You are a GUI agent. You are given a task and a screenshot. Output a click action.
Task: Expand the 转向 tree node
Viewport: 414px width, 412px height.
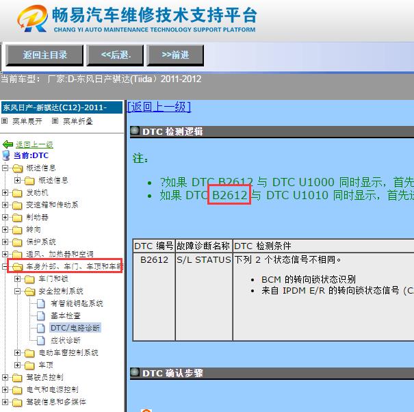pyautogui.click(x=5, y=229)
